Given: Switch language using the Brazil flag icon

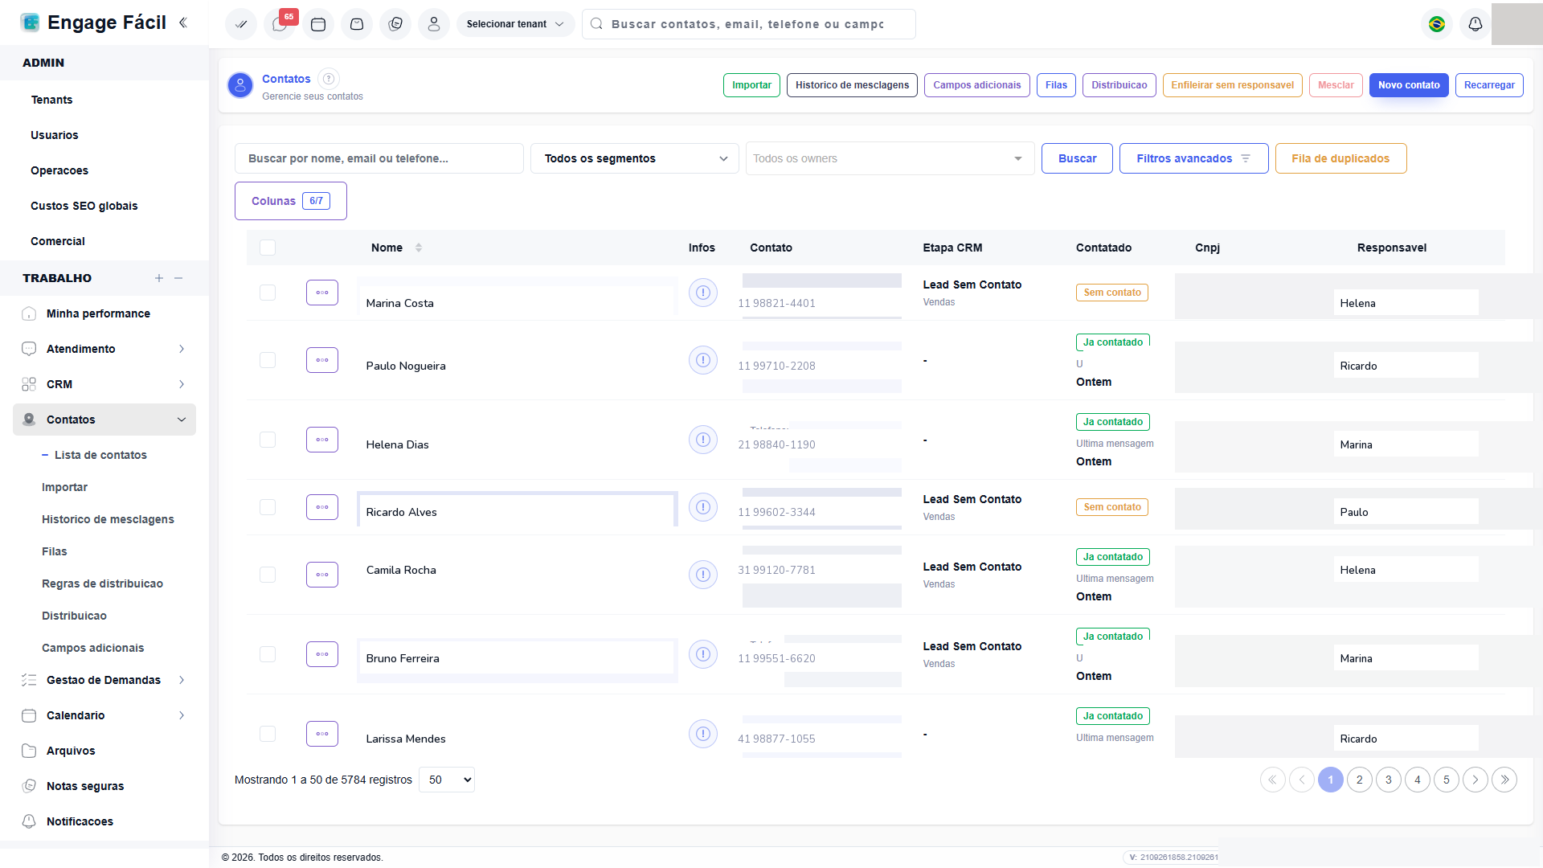Looking at the screenshot, I should click(x=1437, y=24).
